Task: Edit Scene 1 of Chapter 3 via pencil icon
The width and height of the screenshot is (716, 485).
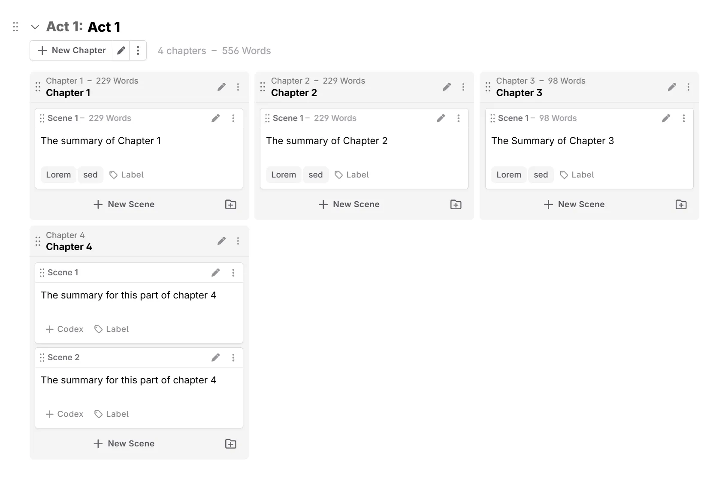Action: (666, 118)
